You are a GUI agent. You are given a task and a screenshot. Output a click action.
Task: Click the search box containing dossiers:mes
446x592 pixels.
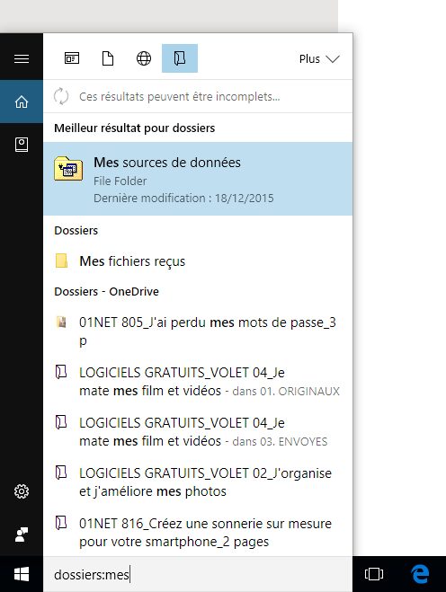198,574
